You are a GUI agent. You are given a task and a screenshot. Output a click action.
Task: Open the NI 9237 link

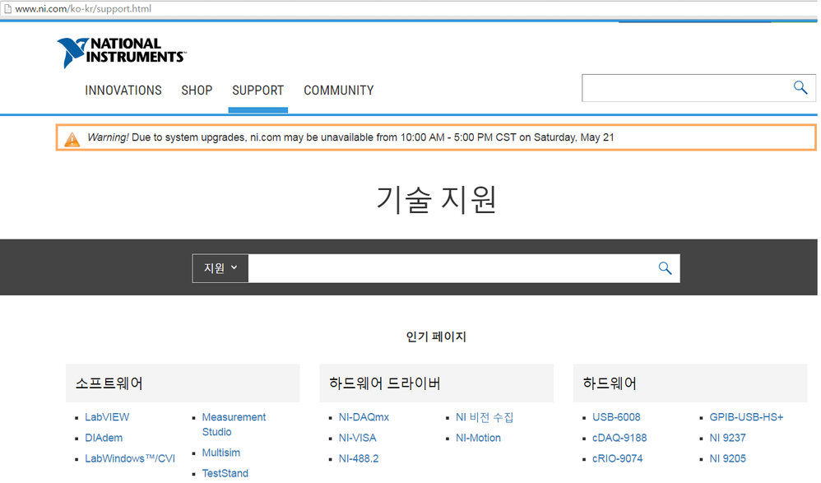(x=728, y=438)
